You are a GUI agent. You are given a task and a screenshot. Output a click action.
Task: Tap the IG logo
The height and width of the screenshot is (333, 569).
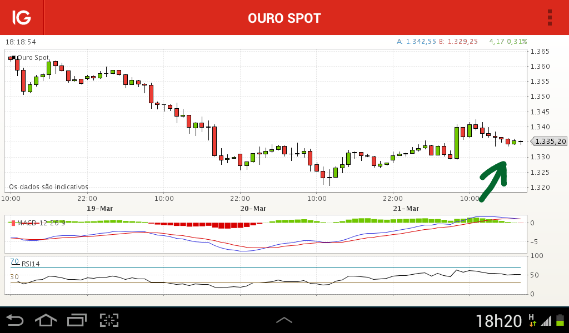(22, 17)
